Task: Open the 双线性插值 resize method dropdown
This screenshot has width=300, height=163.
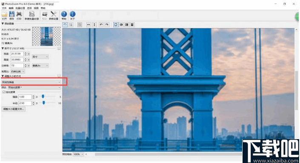Action: [x=31, y=82]
